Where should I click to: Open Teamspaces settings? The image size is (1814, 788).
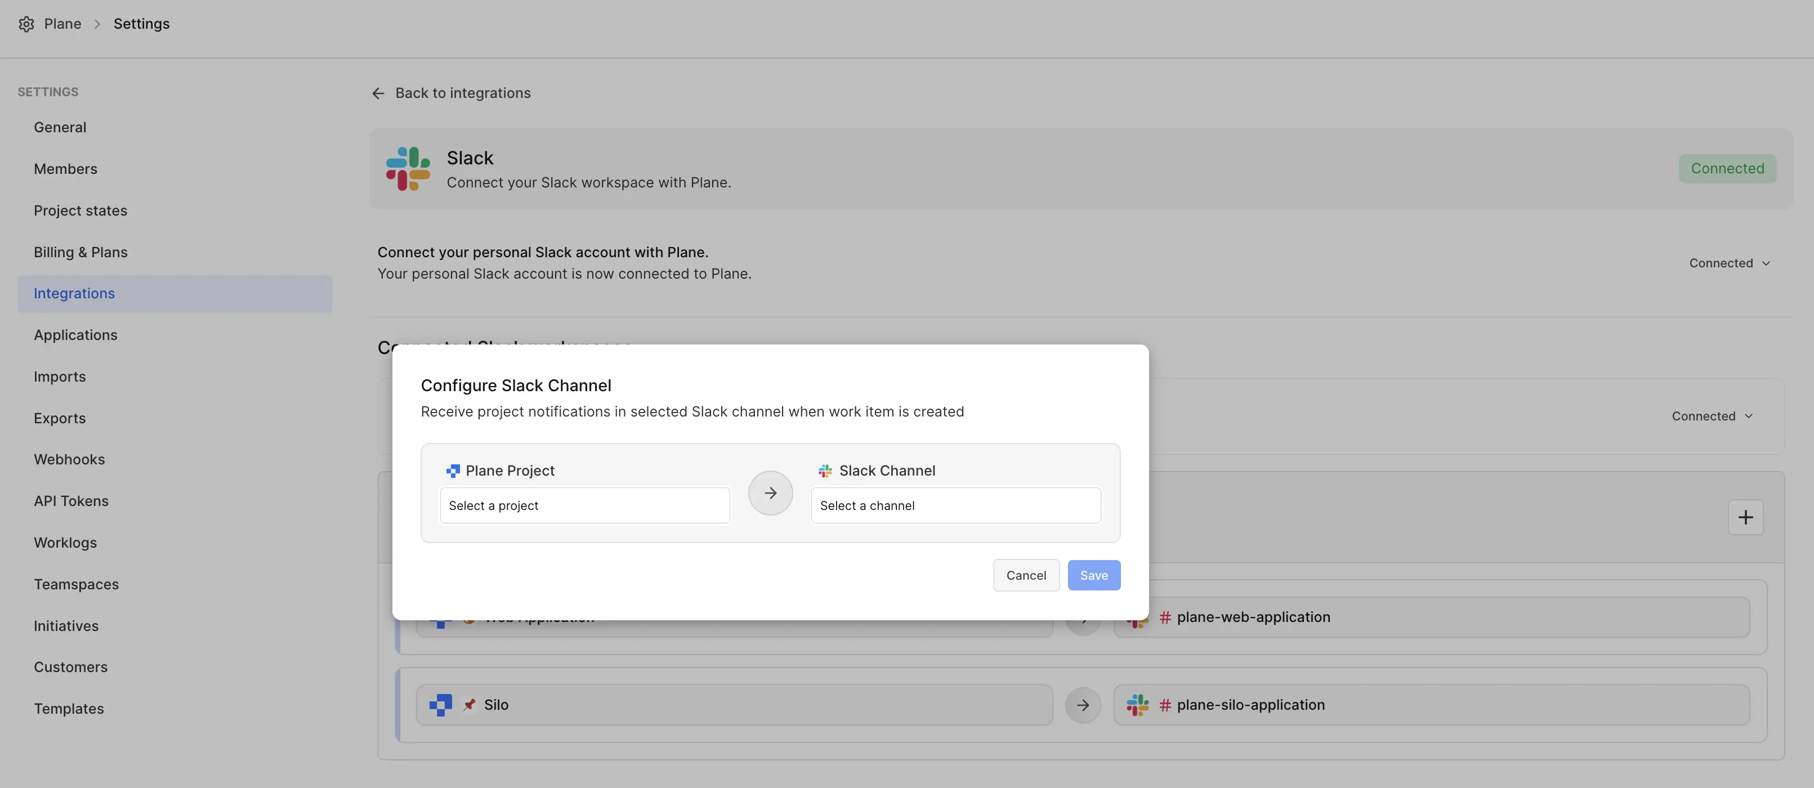[175, 584]
